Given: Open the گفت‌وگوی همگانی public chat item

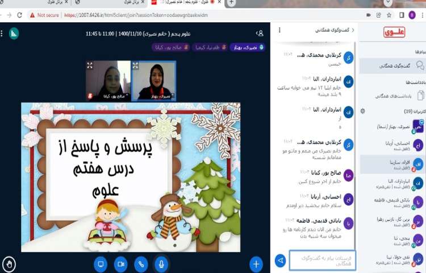Looking at the screenshot, I should click(393, 66).
